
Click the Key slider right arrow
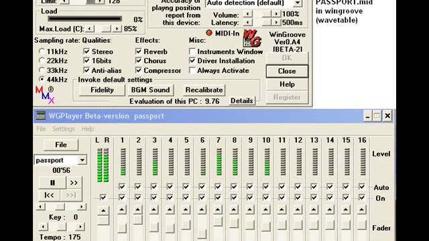click(80, 226)
